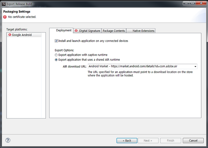This screenshot has height=148, width=208.
Task: Click the Cancel button
Action: pyautogui.click(x=193, y=141)
